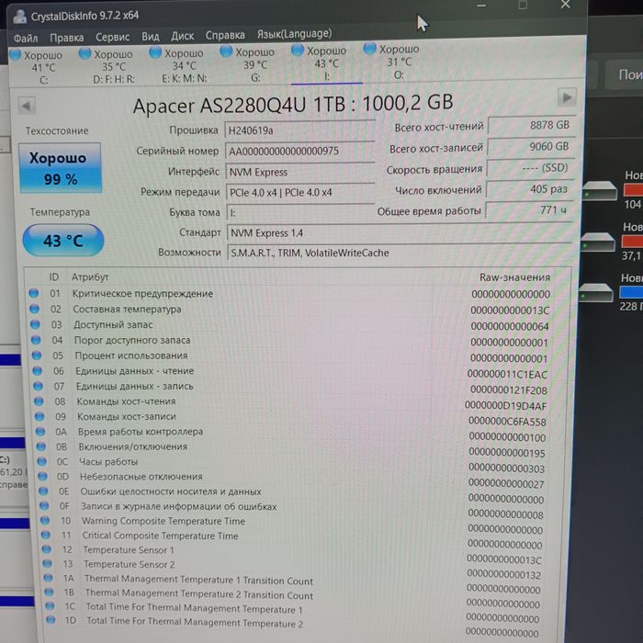Image resolution: width=643 pixels, height=643 pixels.
Task: Click status icon for Команды хост-чтения
Action: click(39, 401)
